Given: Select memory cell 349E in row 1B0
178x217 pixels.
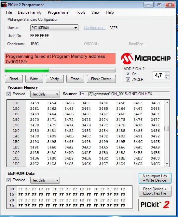Looking at the screenshot, I should point(155,142).
